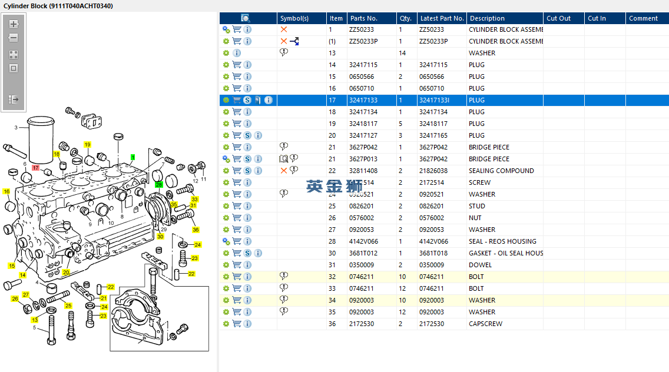Select yellow callout 20 on the diagram
Image resolution: width=669 pixels, height=372 pixels.
point(66,272)
